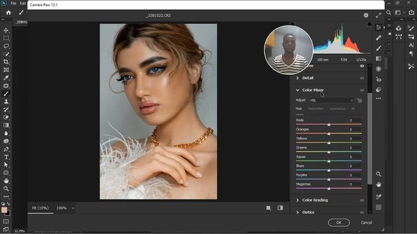Click OK to apply Camera Raw
Screen dimensions: 417x234
pyautogui.click(x=339, y=222)
